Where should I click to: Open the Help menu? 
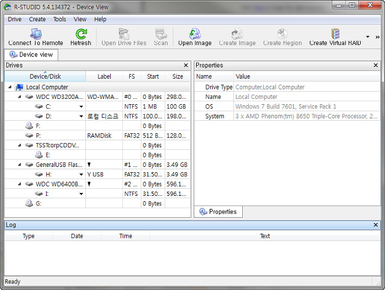click(x=100, y=19)
